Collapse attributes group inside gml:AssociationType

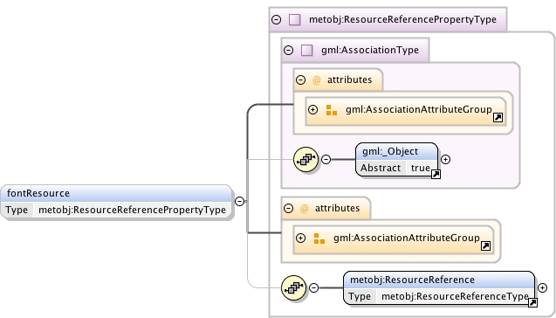[300, 79]
